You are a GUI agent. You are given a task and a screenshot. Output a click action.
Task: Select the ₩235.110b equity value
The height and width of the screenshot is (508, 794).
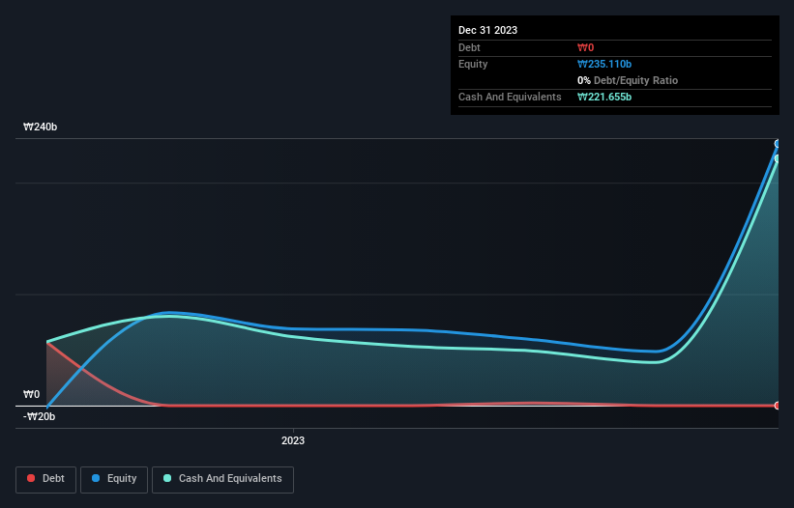pos(604,64)
